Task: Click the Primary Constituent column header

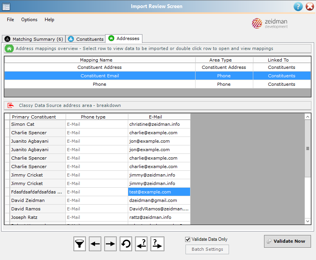Action: 38,117
